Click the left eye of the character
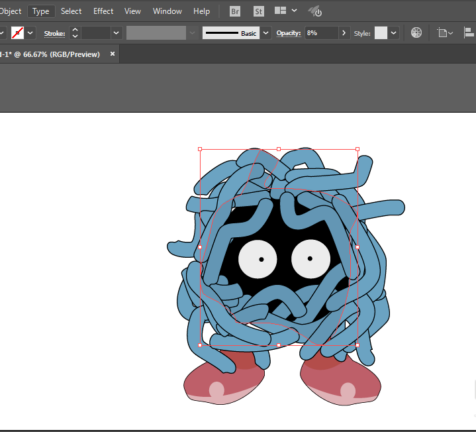Viewport: 476px width, 432px height. coord(258,259)
